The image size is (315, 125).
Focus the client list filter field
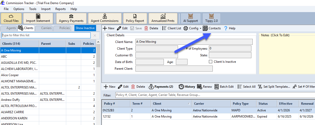(46, 35)
